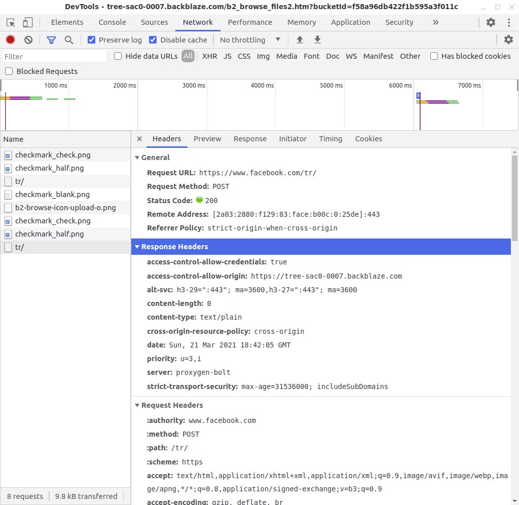519x505 pixels.
Task: Open network search with magnifier icon
Action: (x=69, y=40)
